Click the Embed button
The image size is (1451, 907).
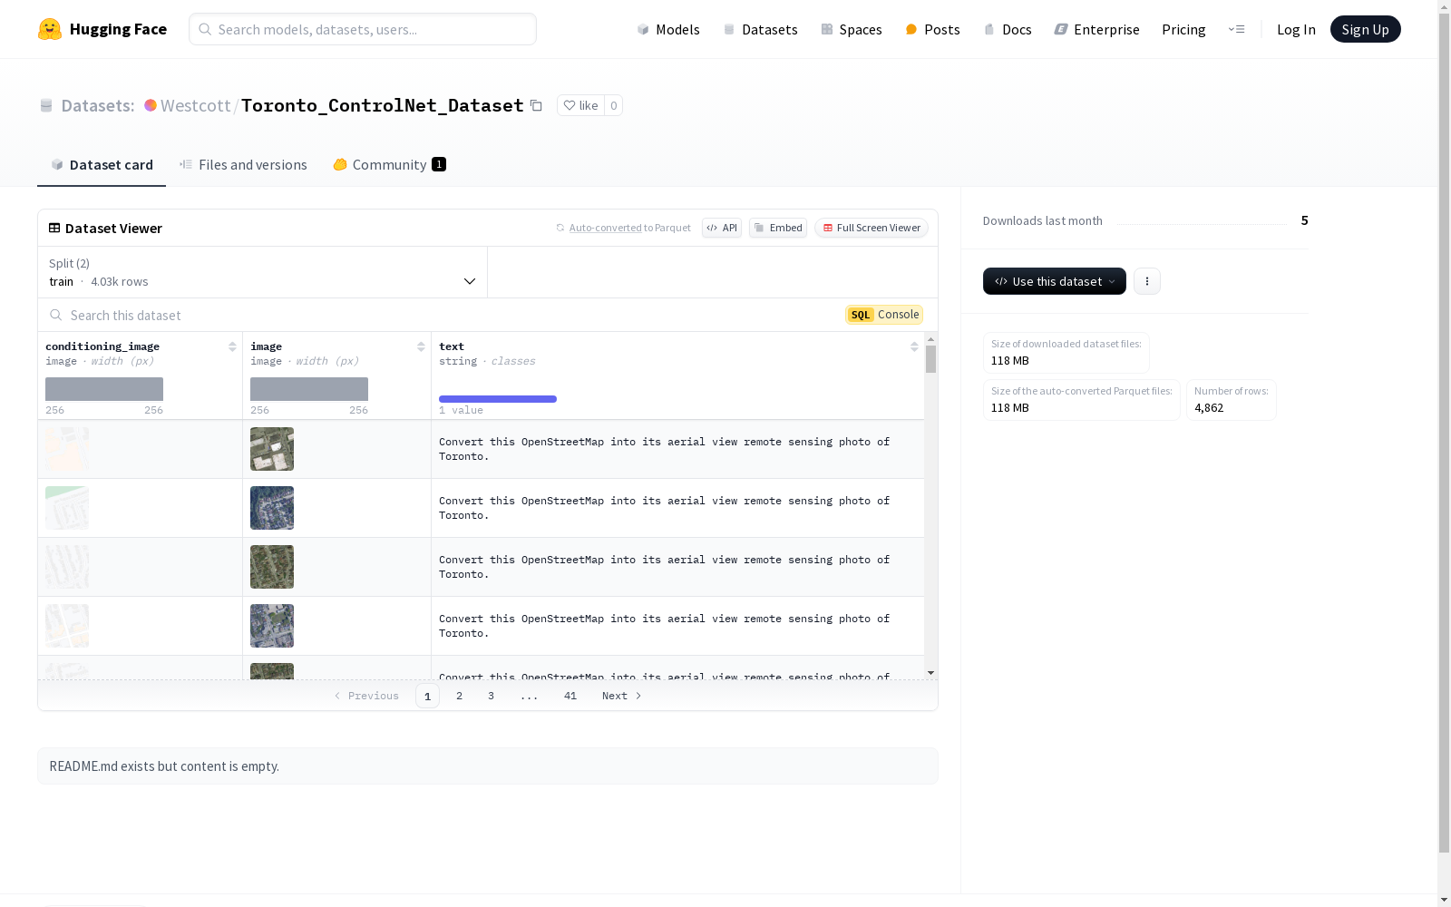pos(778,228)
